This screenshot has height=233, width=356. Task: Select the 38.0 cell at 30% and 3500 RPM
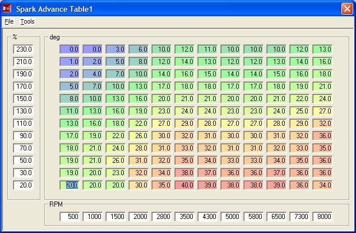tap(184, 173)
